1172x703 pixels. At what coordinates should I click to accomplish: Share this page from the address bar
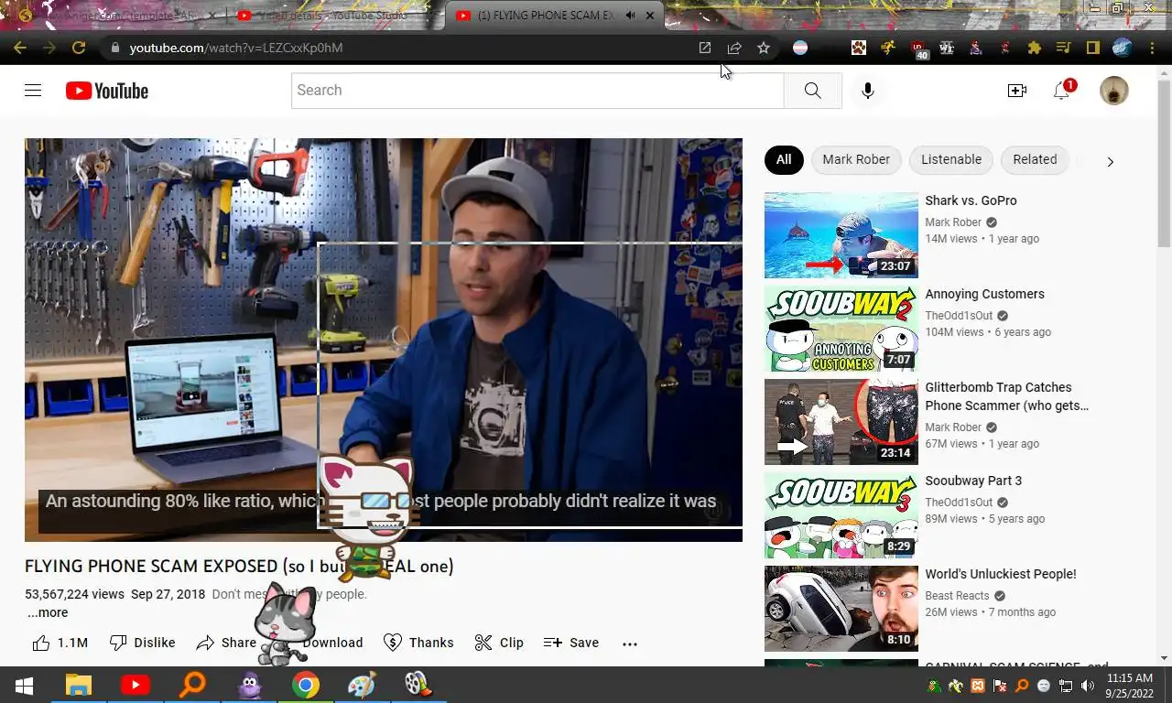pyautogui.click(x=734, y=48)
